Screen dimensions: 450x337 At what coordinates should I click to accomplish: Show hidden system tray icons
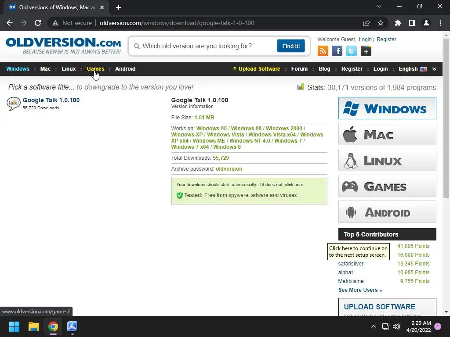(x=374, y=326)
